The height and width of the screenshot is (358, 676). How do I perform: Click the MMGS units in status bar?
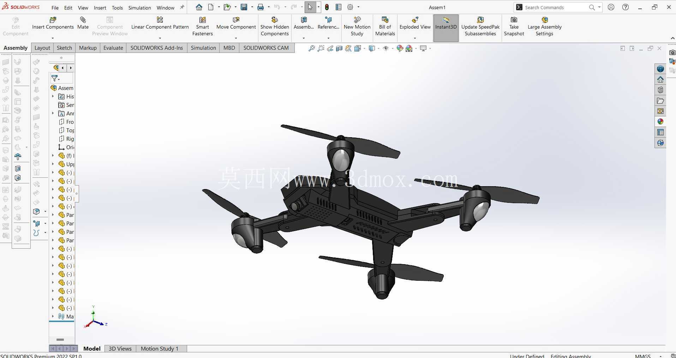pyautogui.click(x=642, y=356)
